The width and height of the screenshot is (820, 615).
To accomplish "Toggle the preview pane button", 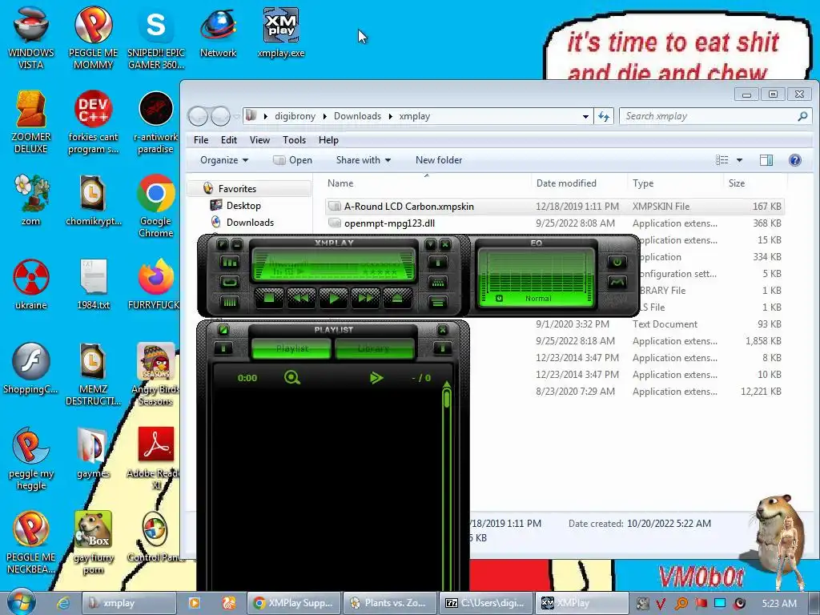I will point(766,160).
